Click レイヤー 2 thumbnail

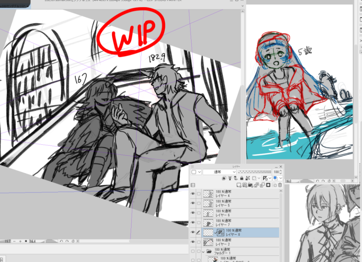(208, 242)
